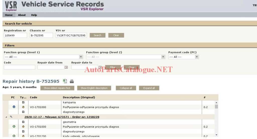Click the repair table scrollbar thumb
The width and height of the screenshot is (257, 139).
click(x=216, y=107)
